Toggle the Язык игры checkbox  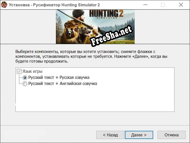(19, 71)
